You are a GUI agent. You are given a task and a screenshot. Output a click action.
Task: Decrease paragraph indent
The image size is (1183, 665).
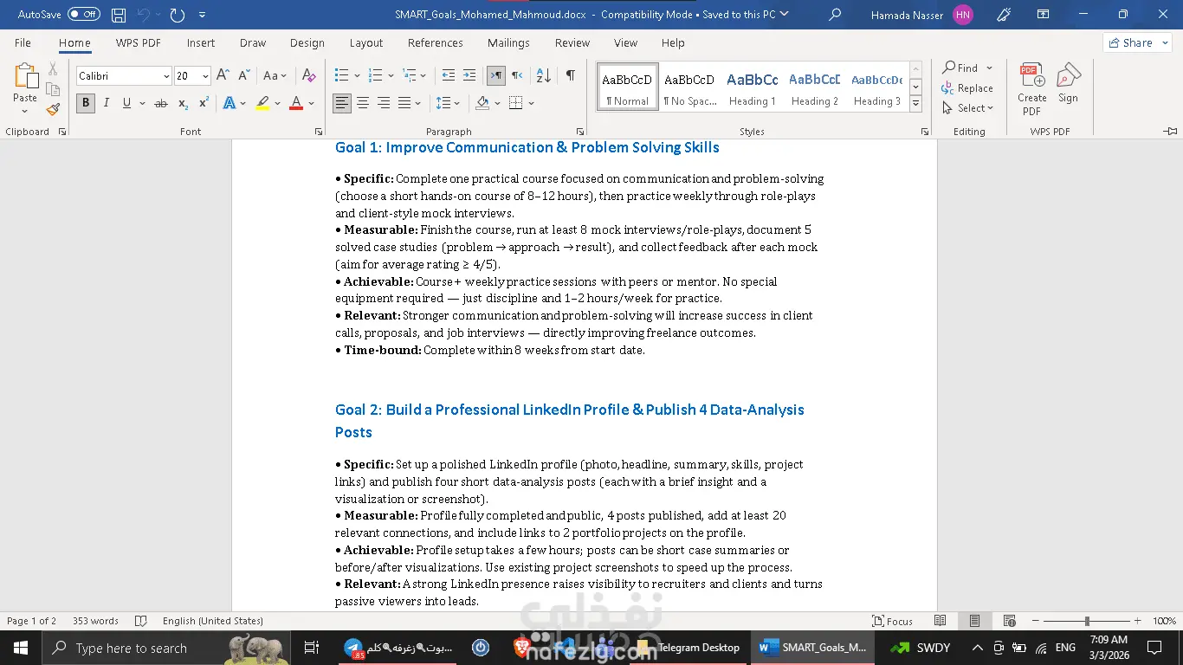448,76
